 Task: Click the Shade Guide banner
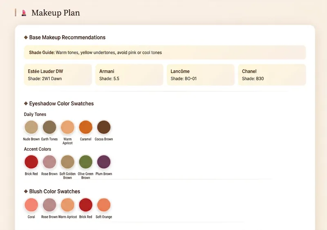pos(165,52)
